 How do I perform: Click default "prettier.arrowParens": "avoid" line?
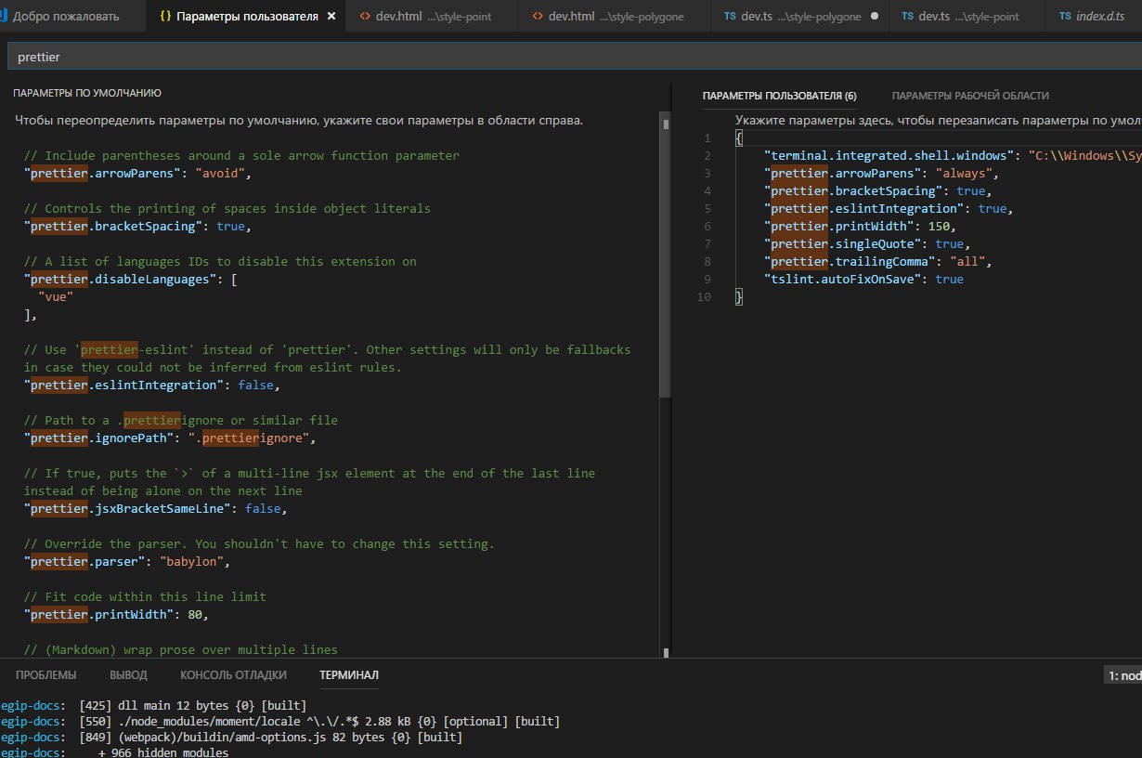tap(137, 173)
